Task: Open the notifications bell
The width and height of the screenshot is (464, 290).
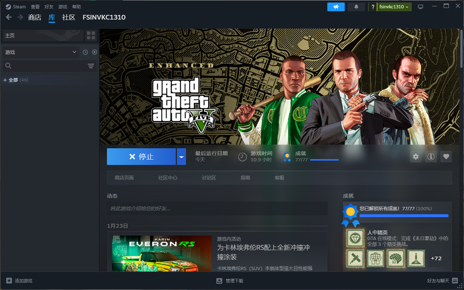Action: [356, 7]
